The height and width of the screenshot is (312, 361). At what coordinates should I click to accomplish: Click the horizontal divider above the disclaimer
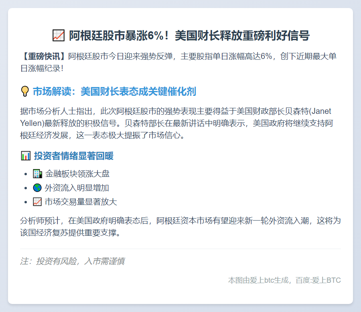pos(180,249)
